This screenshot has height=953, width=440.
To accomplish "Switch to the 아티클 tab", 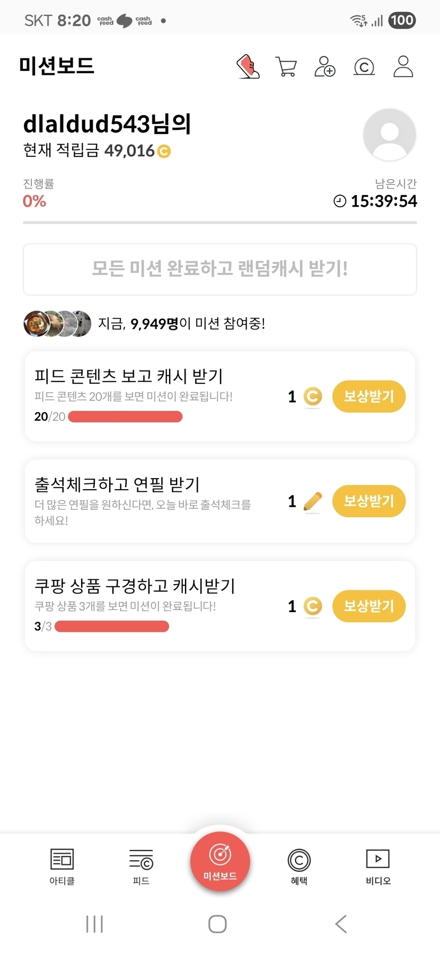I will pos(62,866).
